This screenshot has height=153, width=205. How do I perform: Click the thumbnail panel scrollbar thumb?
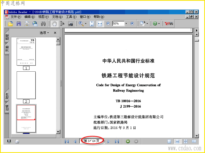[x=58, y=43]
